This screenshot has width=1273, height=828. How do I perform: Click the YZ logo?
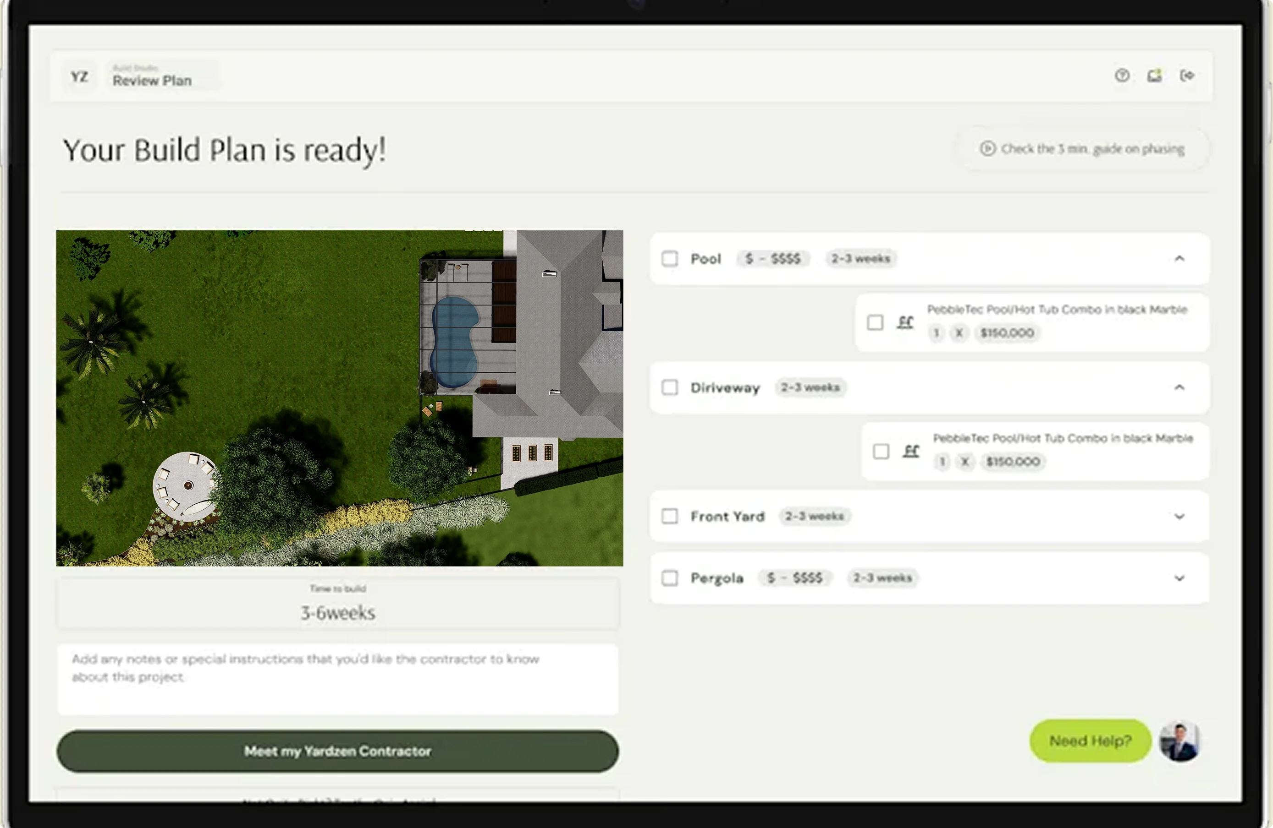coord(80,77)
